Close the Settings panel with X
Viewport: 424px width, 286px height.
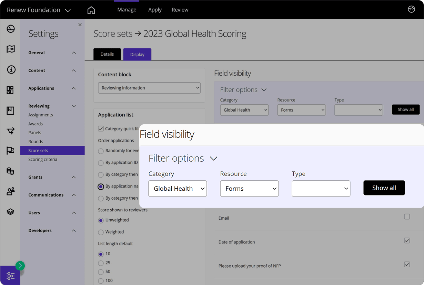pyautogui.click(x=80, y=25)
